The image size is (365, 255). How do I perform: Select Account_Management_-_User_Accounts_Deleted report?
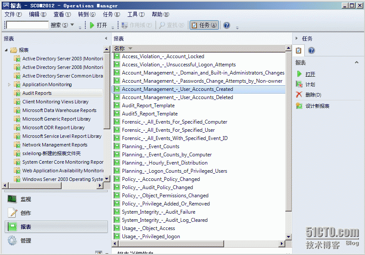pos(178,97)
